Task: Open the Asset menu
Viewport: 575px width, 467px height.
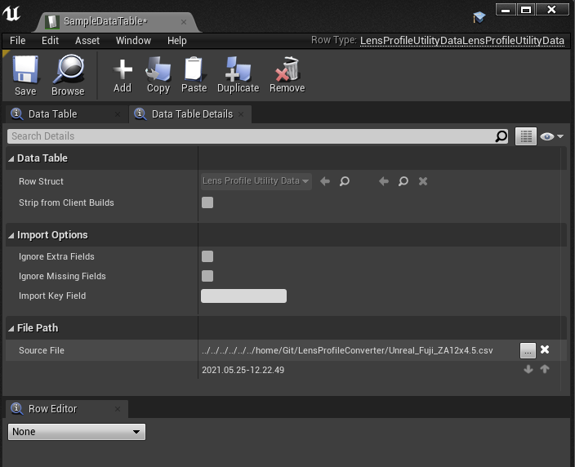Action: tap(87, 40)
